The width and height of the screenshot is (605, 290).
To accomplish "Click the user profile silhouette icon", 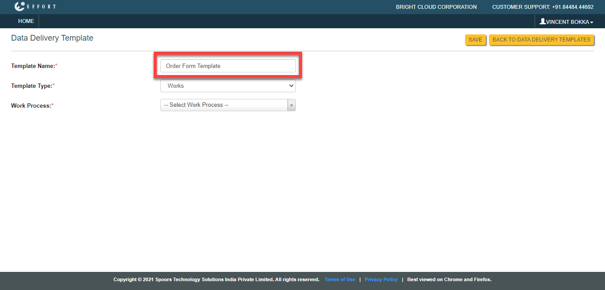I will (543, 21).
